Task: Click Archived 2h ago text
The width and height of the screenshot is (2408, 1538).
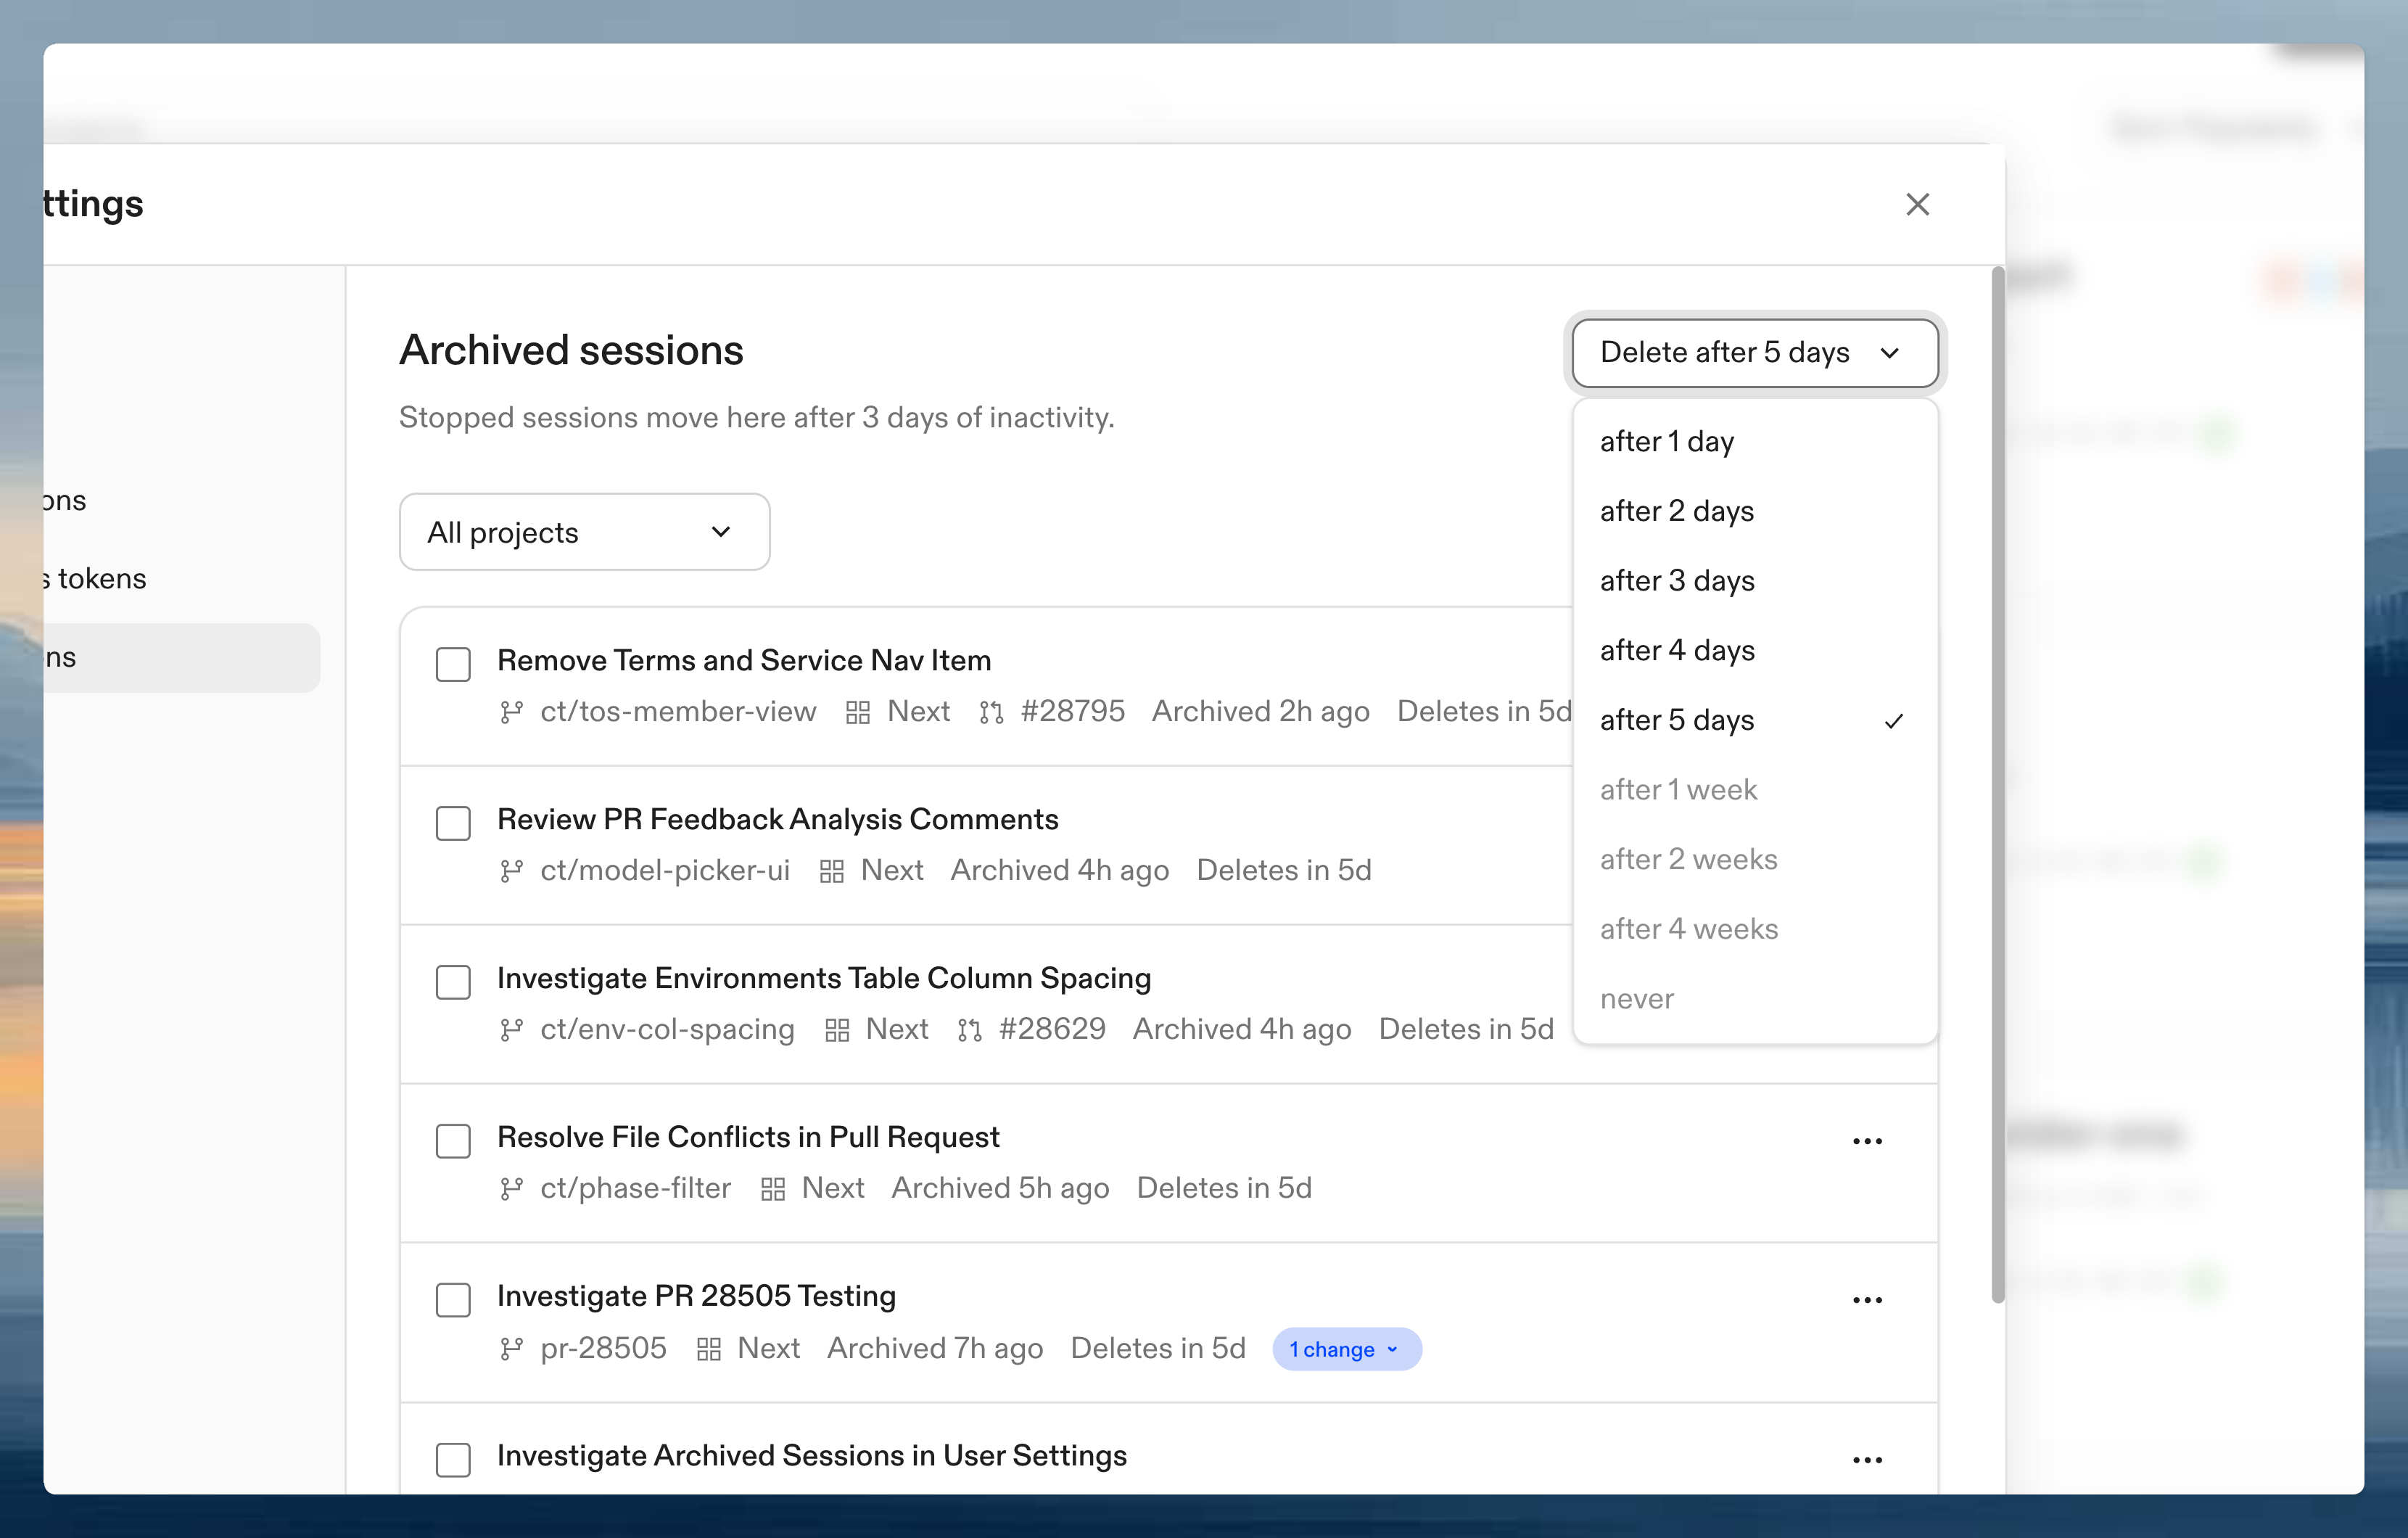Action: pyautogui.click(x=1260, y=712)
